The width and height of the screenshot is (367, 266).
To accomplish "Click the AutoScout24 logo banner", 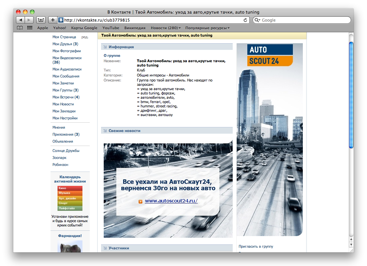I will [270, 55].
